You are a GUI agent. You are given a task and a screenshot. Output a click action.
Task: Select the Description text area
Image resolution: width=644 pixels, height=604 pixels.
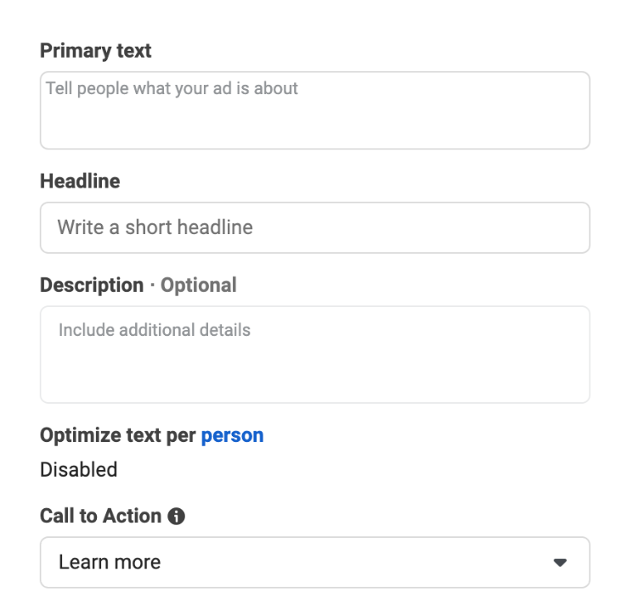[315, 355]
